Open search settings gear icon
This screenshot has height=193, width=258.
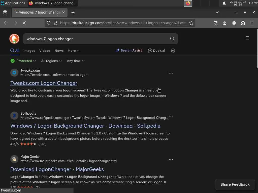click(x=173, y=51)
